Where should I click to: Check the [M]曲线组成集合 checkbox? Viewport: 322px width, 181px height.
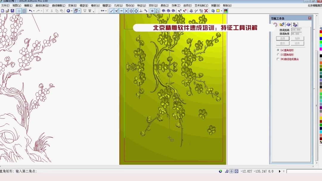[x=278, y=59]
